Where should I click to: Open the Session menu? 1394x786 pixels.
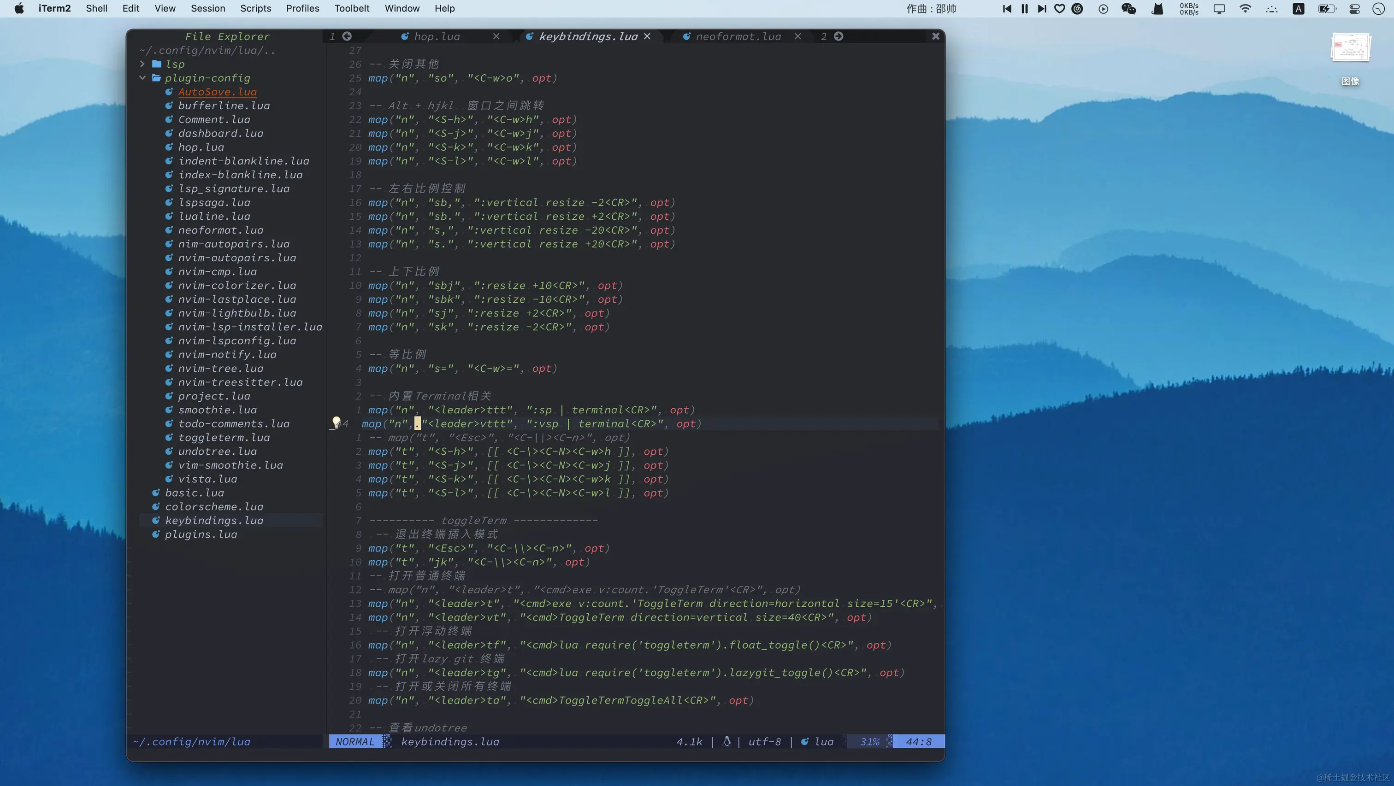208,9
